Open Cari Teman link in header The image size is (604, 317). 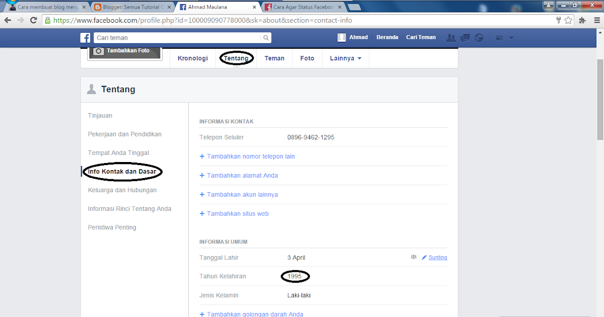[x=421, y=37]
